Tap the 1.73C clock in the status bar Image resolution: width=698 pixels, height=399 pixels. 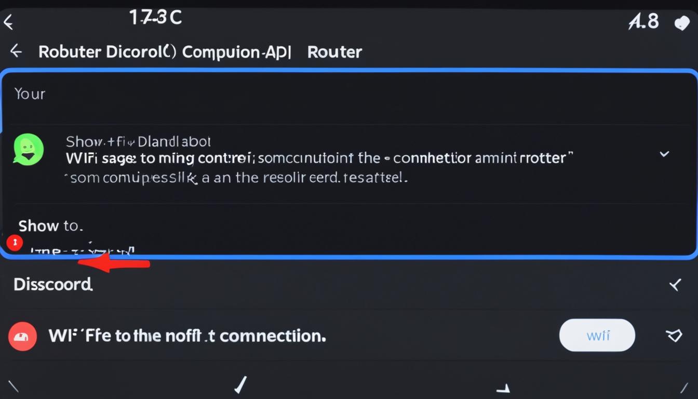pyautogui.click(x=155, y=17)
